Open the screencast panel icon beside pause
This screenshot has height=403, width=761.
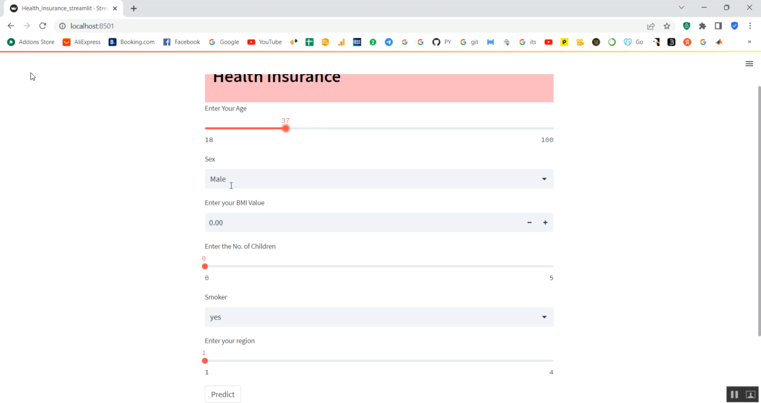click(x=749, y=394)
